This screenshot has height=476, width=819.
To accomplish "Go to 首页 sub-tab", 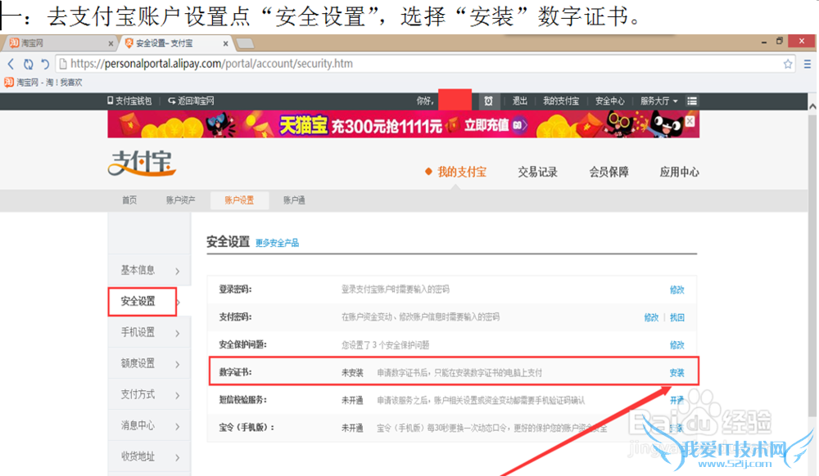I will click(x=129, y=200).
